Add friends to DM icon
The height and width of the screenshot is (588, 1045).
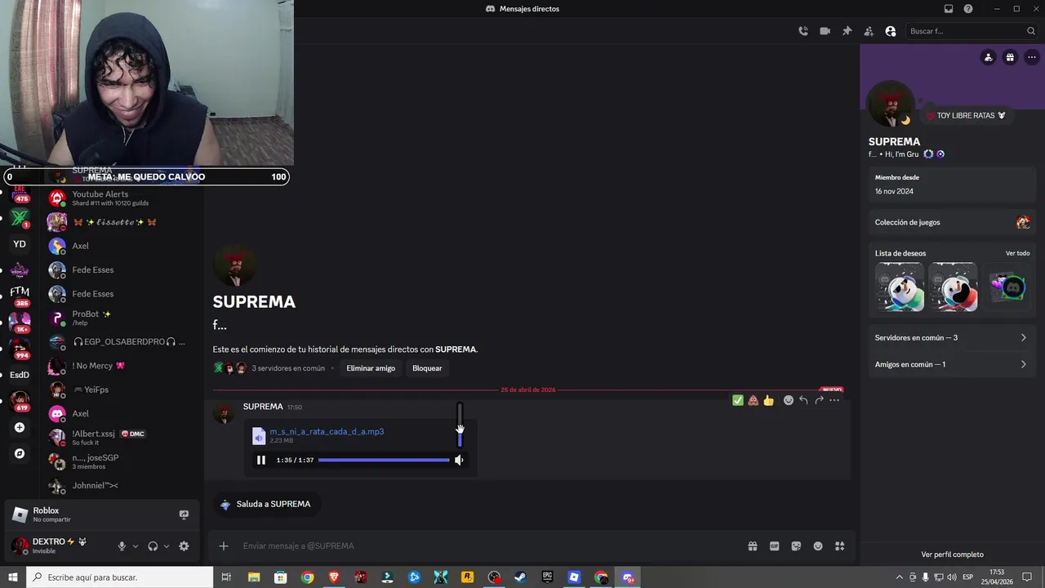pyautogui.click(x=869, y=31)
